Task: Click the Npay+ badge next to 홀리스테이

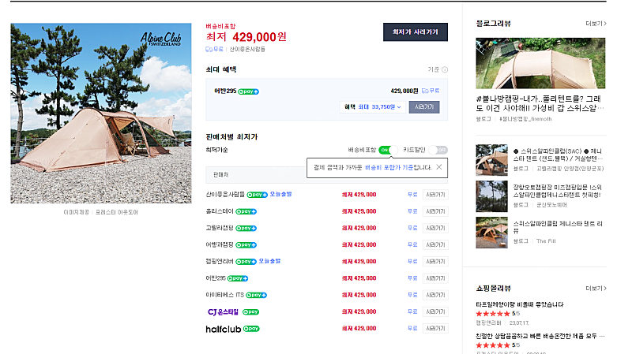Action: tap(246, 211)
